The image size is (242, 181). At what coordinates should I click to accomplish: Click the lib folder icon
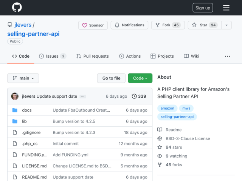coord(15,121)
